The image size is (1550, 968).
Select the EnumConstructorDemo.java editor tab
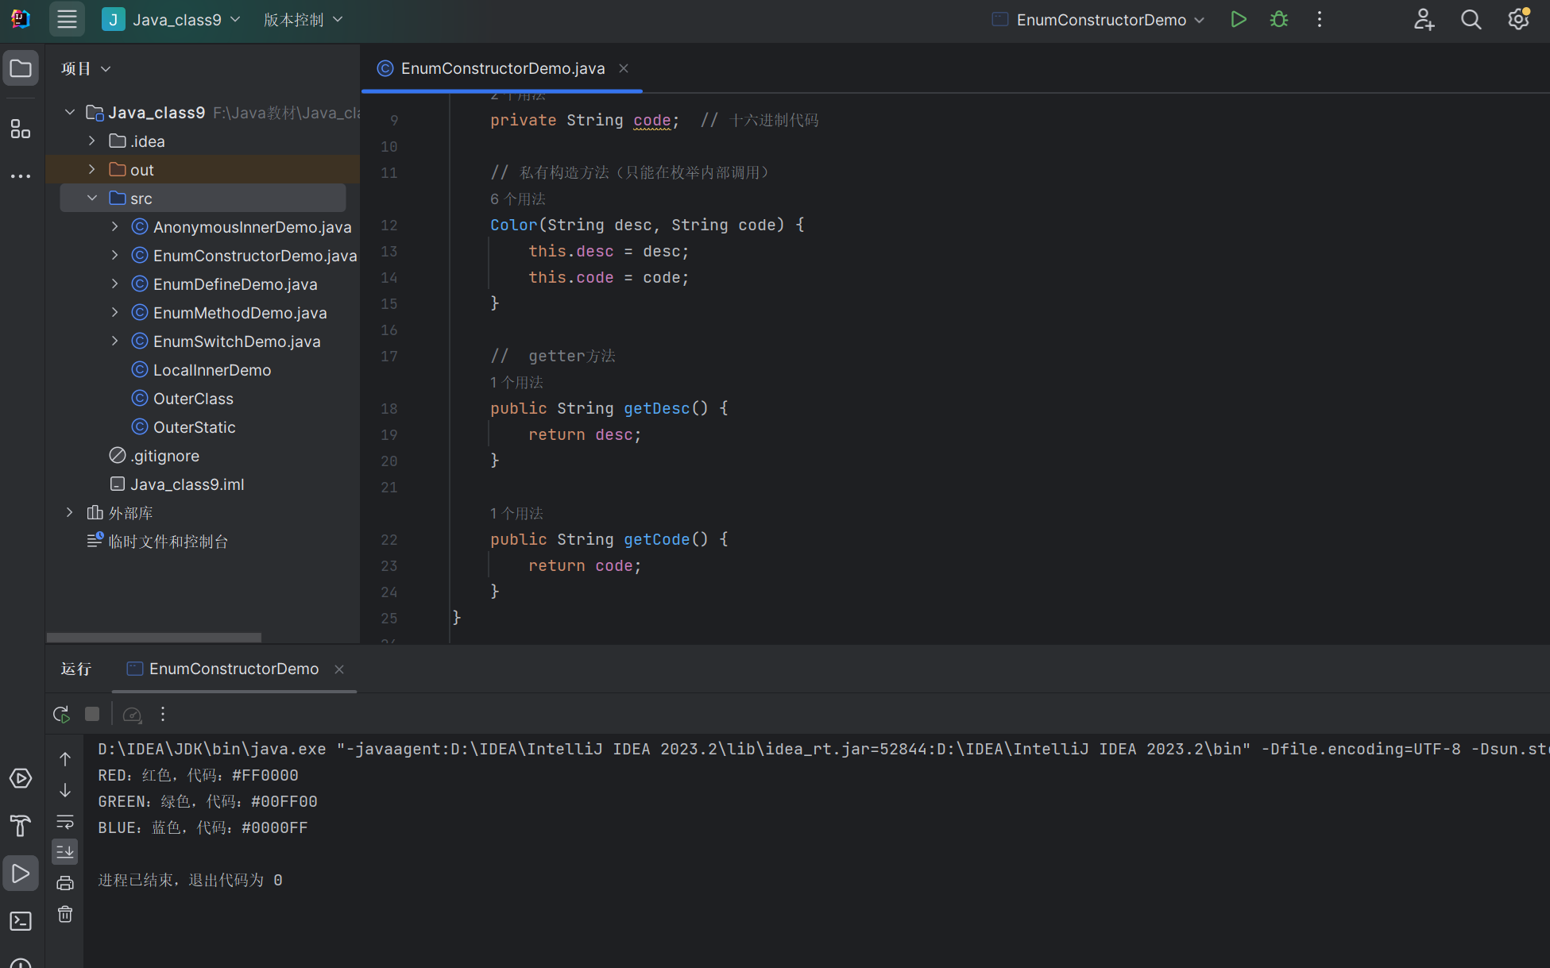click(x=502, y=69)
